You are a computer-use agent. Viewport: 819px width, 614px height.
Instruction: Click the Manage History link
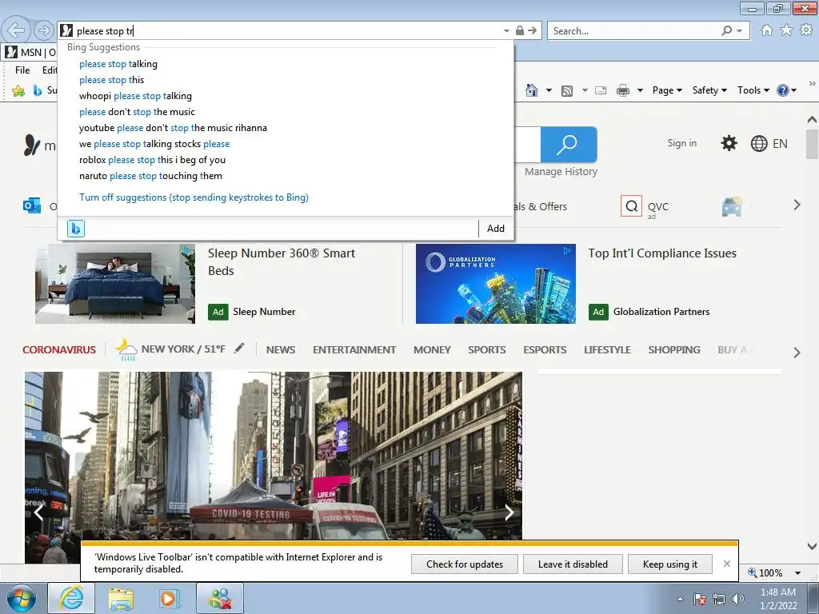click(561, 171)
